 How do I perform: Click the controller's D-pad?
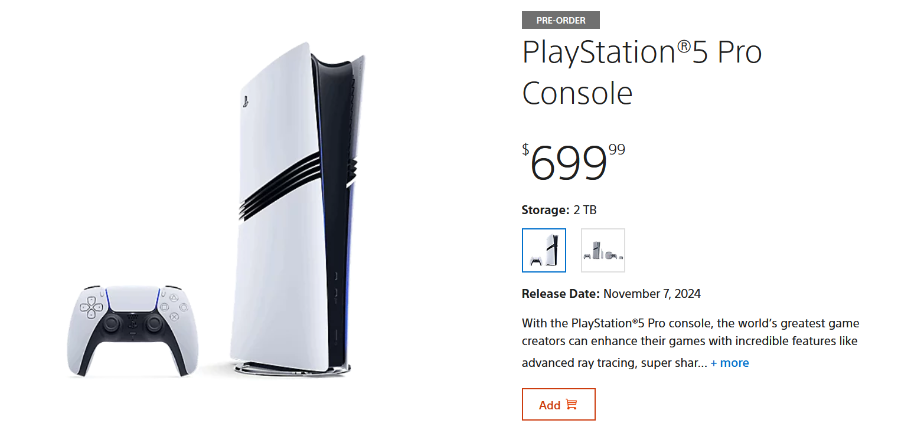(x=92, y=307)
